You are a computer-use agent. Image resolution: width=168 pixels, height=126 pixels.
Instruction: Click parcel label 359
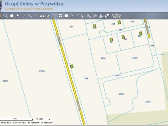[x=132, y=22]
